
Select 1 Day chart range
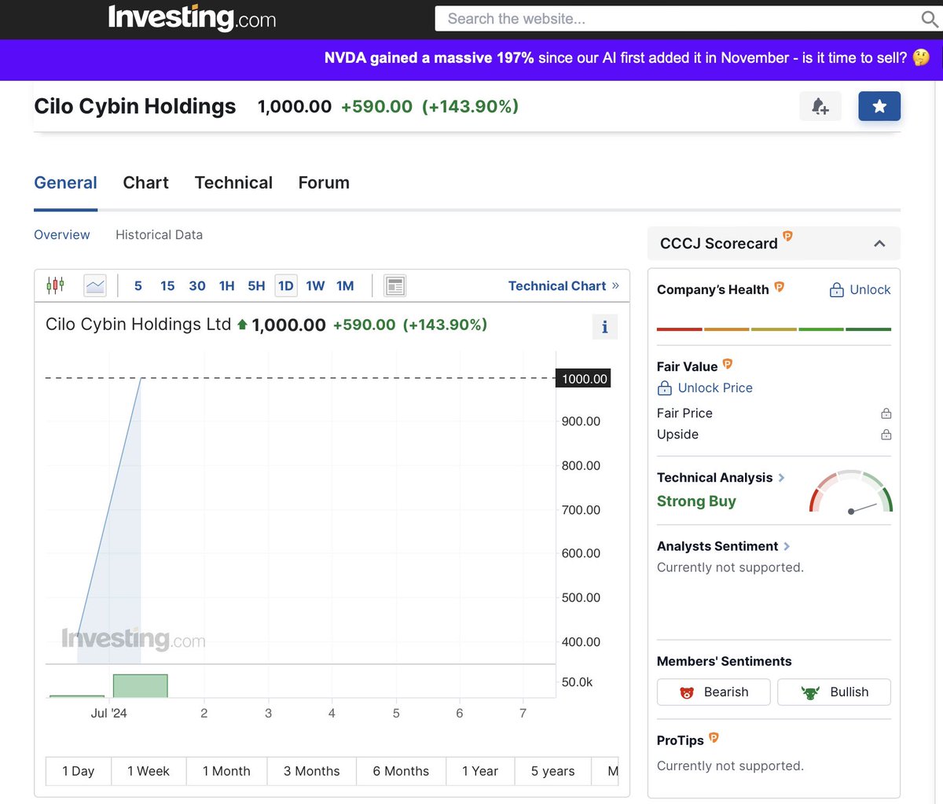click(79, 771)
